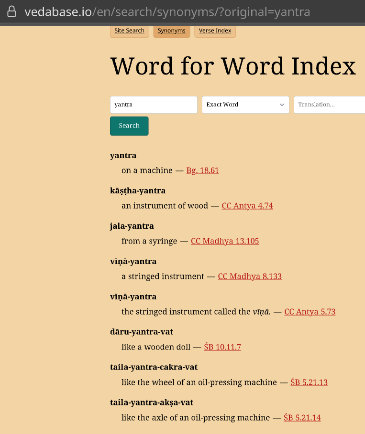The width and height of the screenshot is (365, 434).
Task: Click the kāṣṭha-yantra entry heading
Action: [138, 191]
